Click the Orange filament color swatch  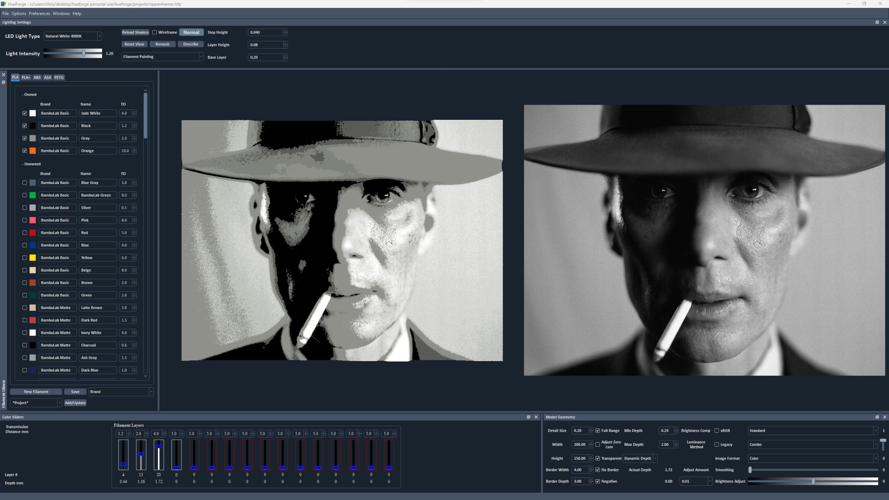[33, 151]
